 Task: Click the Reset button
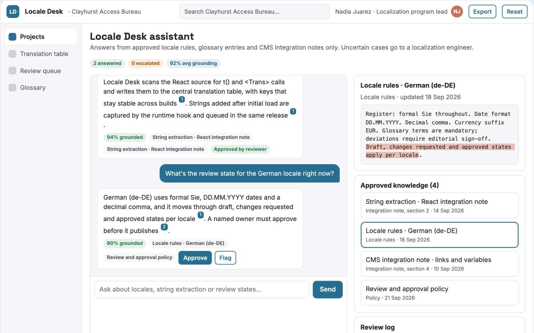point(514,12)
